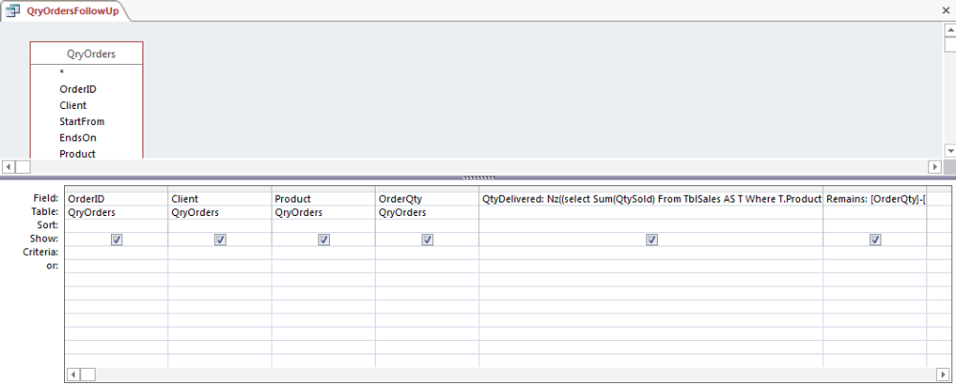
Task: Open the Table cell under Product column
Action: [x=323, y=213]
